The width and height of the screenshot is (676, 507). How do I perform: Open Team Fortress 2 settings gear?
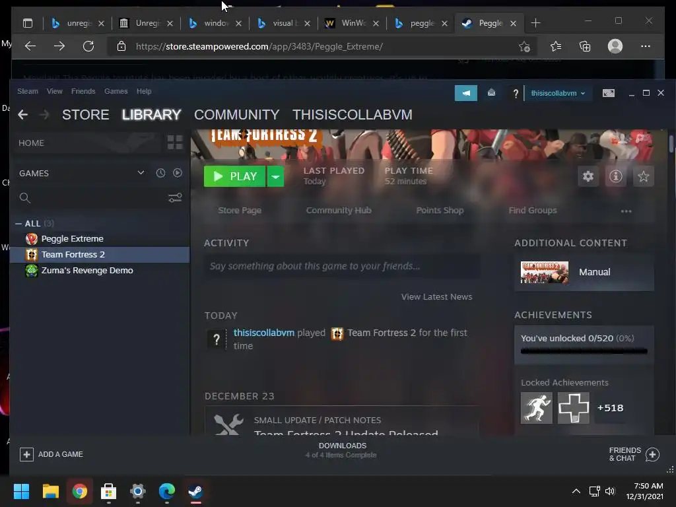click(x=588, y=176)
